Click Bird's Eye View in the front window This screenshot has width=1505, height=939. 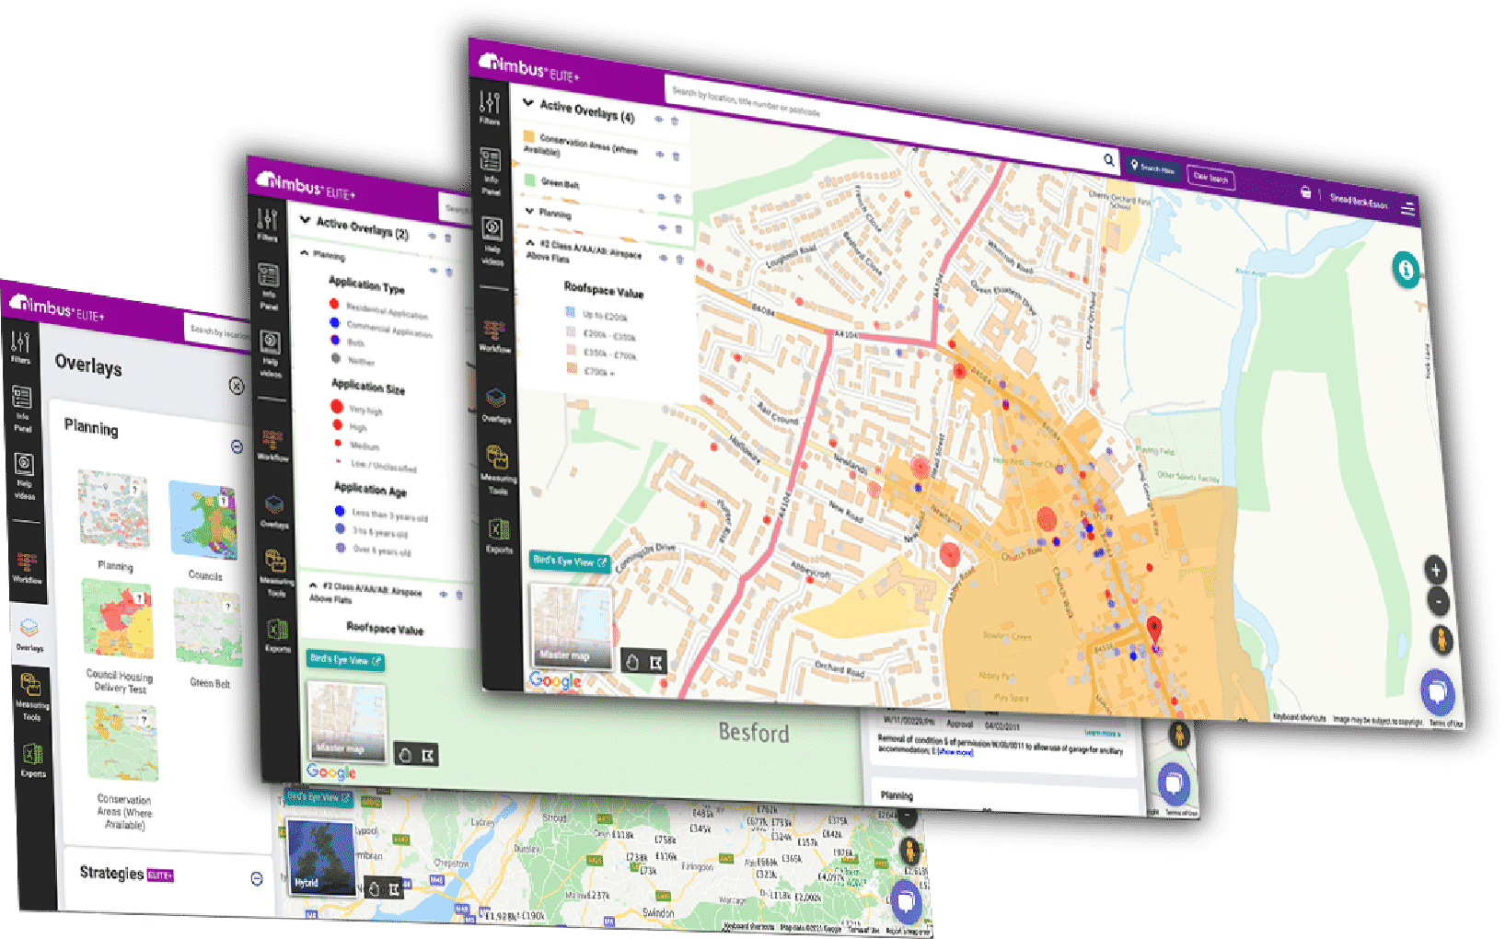(570, 561)
